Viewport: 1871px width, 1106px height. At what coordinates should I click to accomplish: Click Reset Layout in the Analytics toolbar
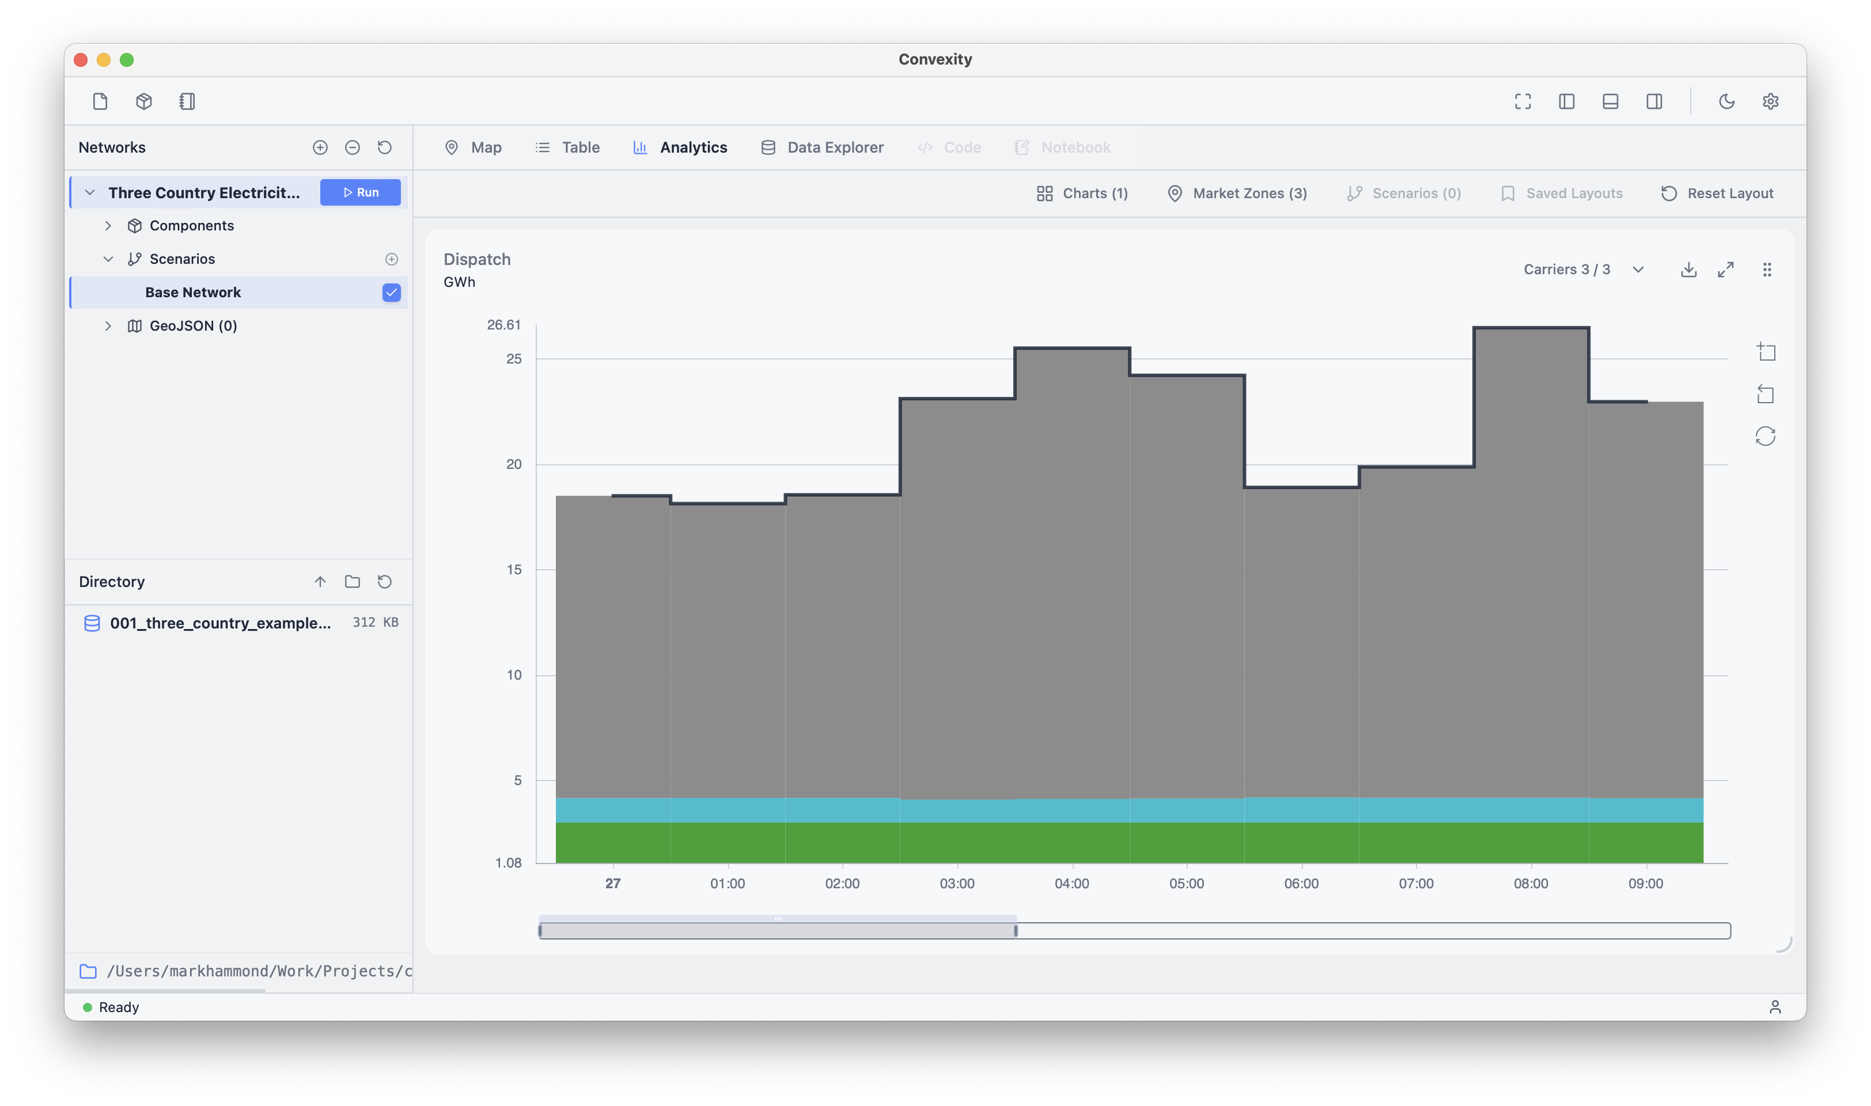1717,193
